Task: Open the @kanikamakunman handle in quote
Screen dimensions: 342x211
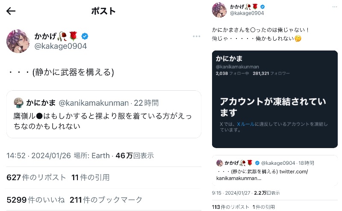Action: pos(93,103)
